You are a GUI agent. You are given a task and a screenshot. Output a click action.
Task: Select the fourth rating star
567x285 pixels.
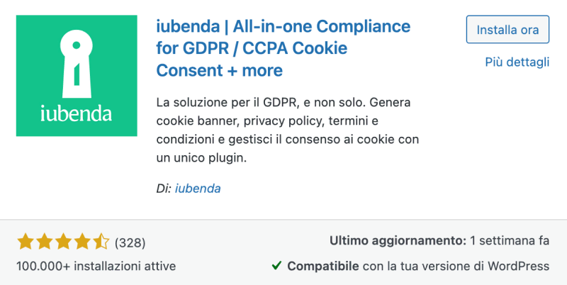(x=83, y=242)
